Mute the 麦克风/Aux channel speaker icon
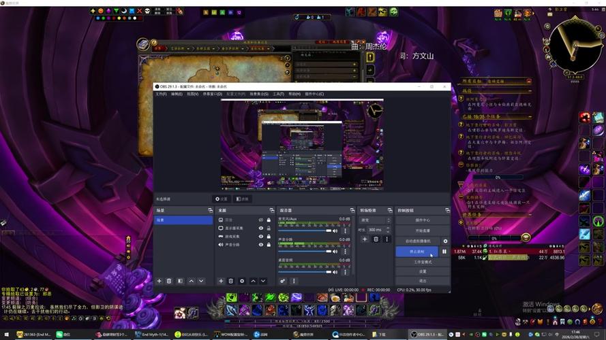 click(x=335, y=231)
